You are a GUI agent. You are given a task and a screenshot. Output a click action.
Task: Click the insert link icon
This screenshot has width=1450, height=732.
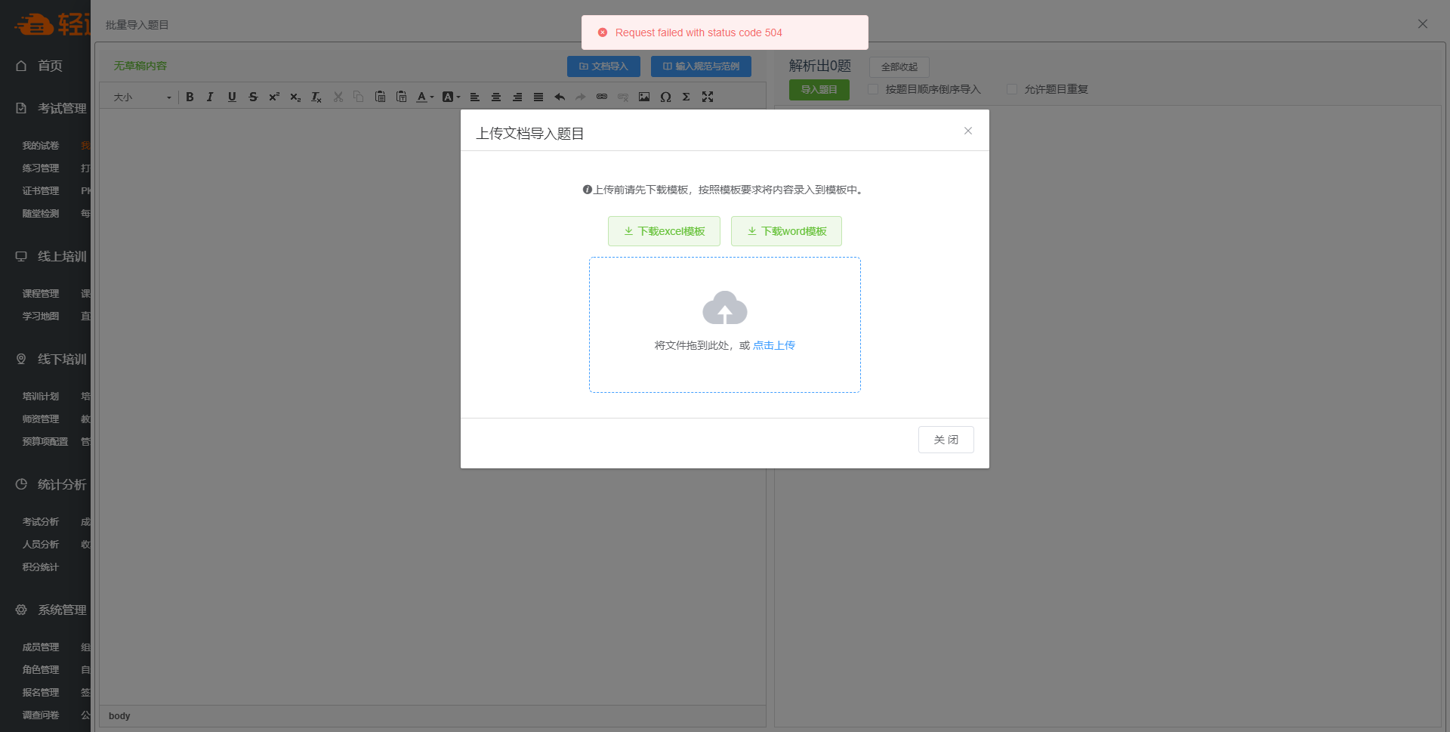[602, 97]
